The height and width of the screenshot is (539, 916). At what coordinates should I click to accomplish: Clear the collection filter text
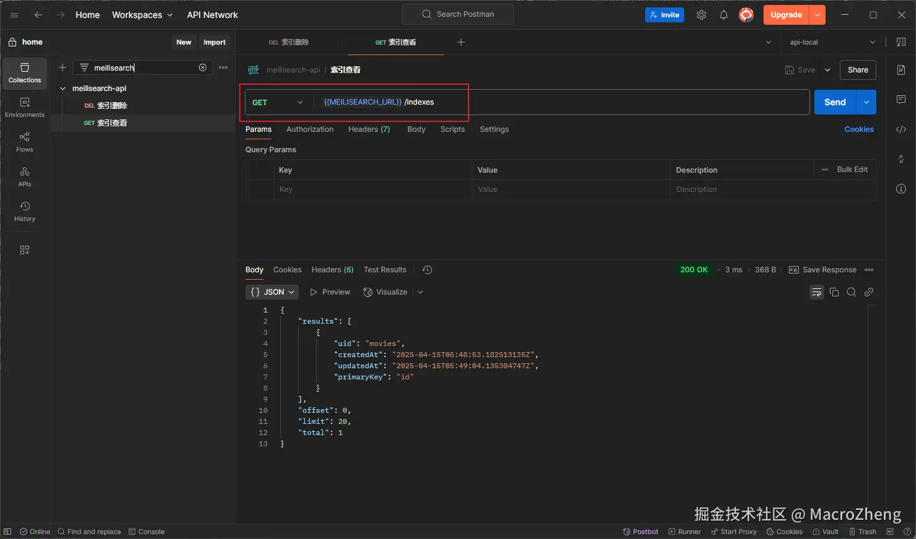[203, 67]
